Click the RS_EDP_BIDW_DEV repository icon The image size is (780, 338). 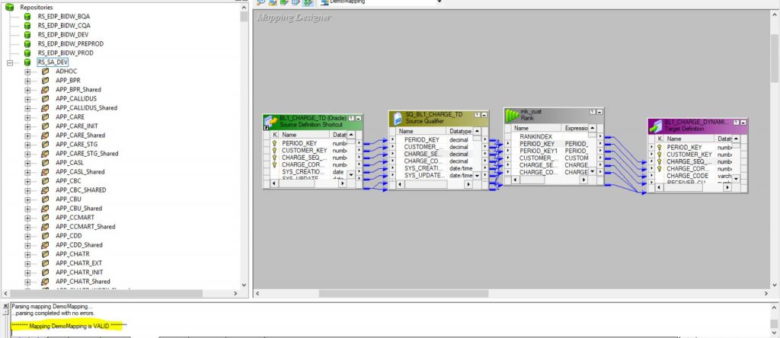[27, 35]
